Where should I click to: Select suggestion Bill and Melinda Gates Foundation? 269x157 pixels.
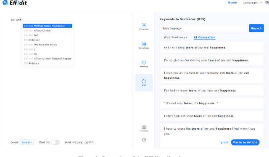pos(47,26)
